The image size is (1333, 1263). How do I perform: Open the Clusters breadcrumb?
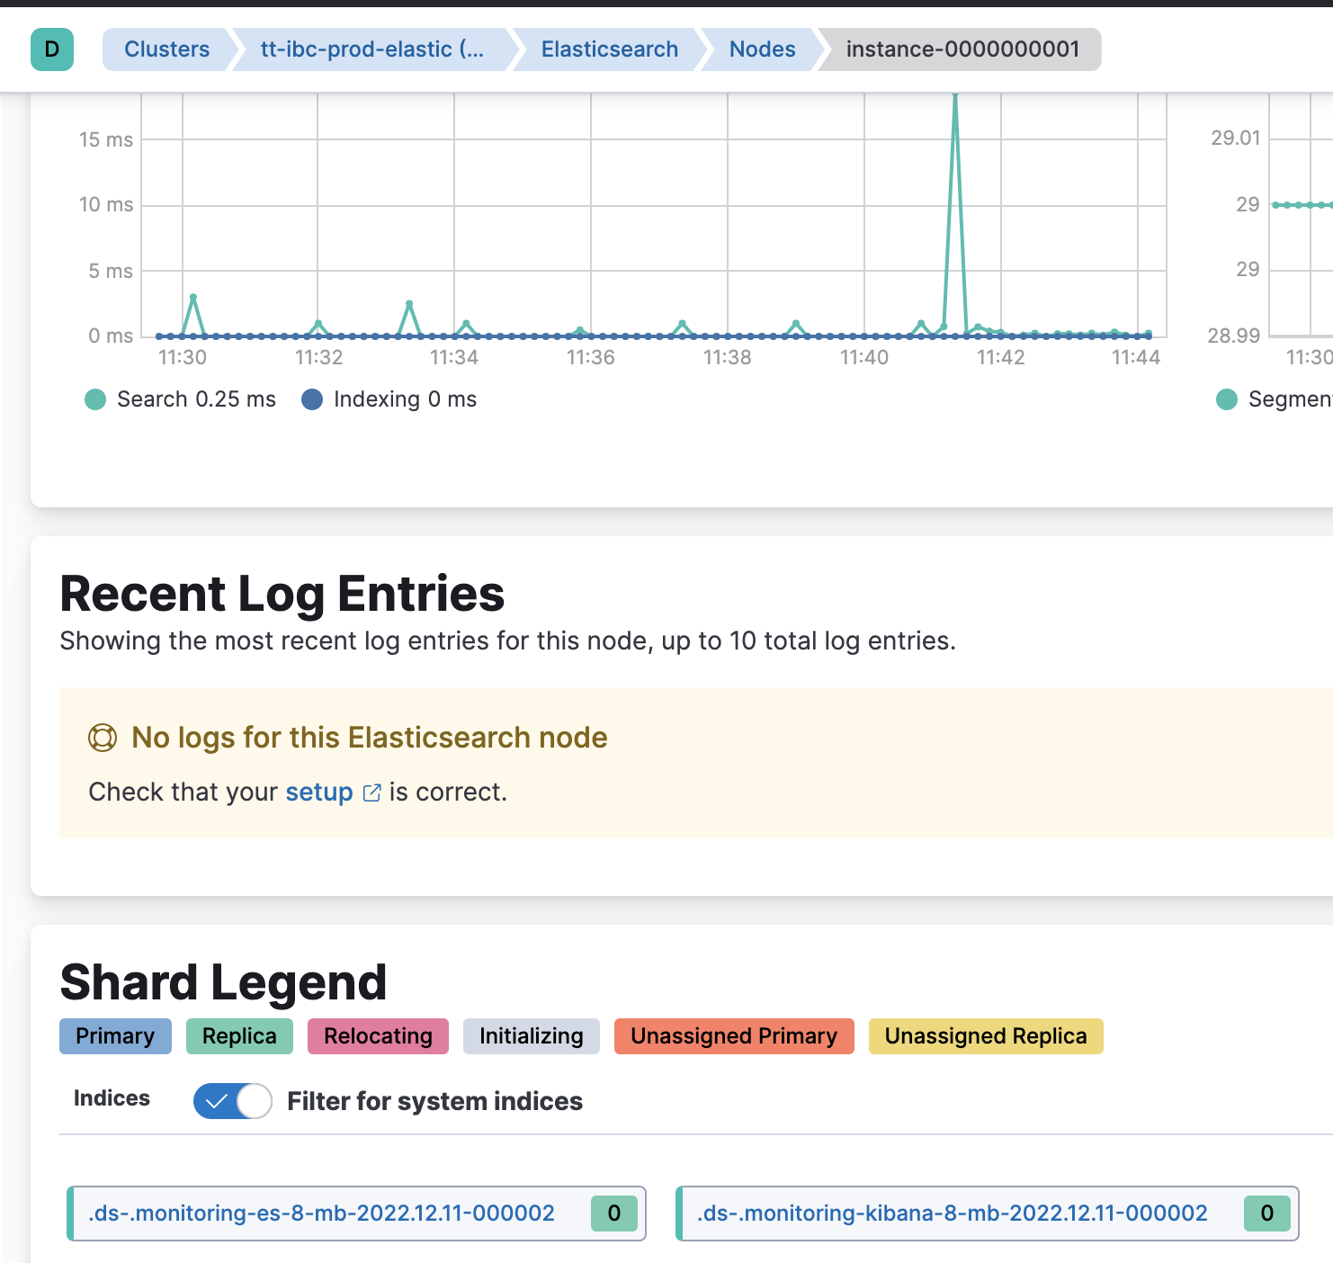pos(167,49)
